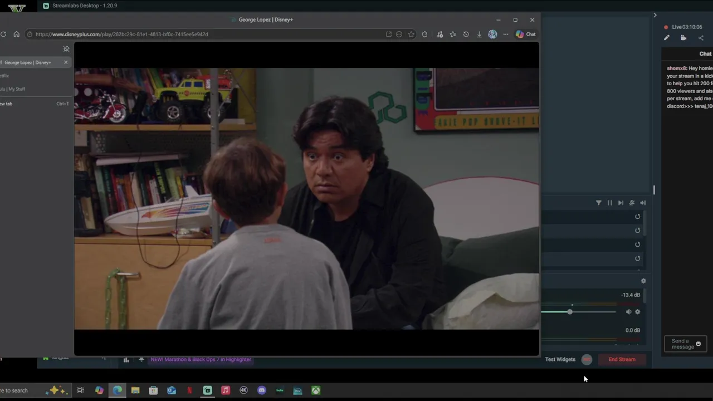This screenshot has height=401, width=713.
Task: Open browser profile avatar
Action: (x=492, y=34)
